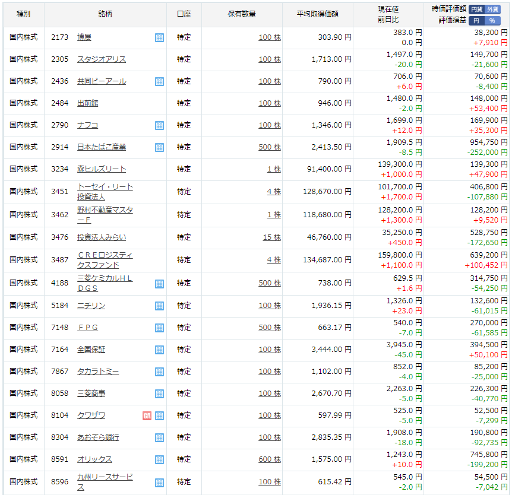512x495 pixels.
Task: Open the calendar icon for 日本たばこ産業
Action: [159, 147]
